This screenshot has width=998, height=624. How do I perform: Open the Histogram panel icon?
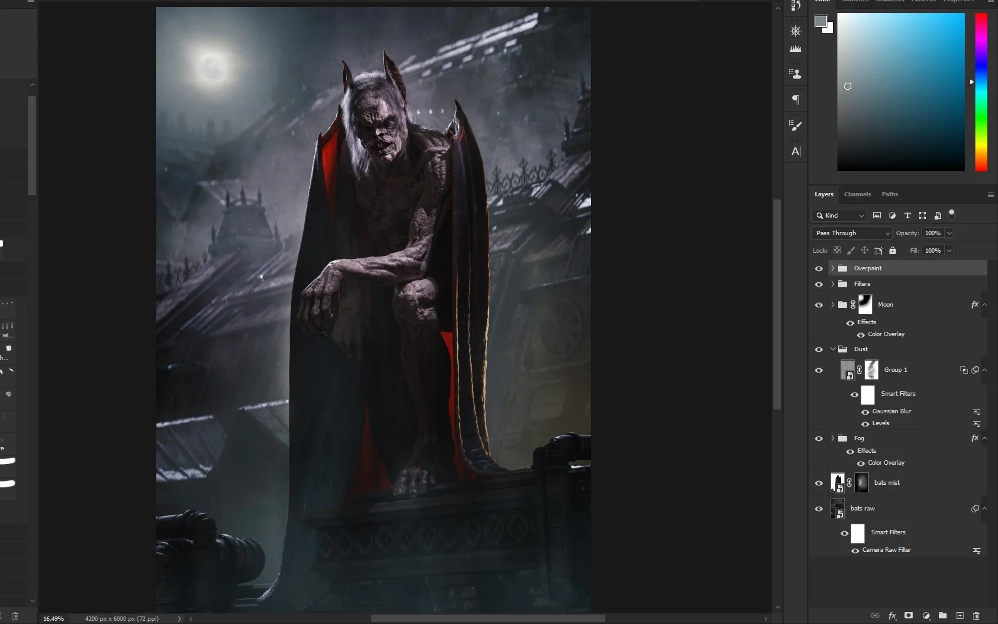795,49
